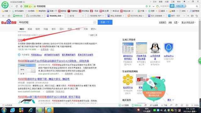Click the magnifier in the browser search box

point(197,6)
